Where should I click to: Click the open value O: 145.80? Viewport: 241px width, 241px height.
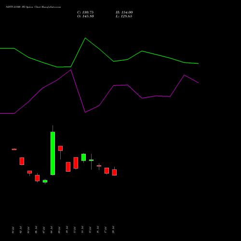85,16
